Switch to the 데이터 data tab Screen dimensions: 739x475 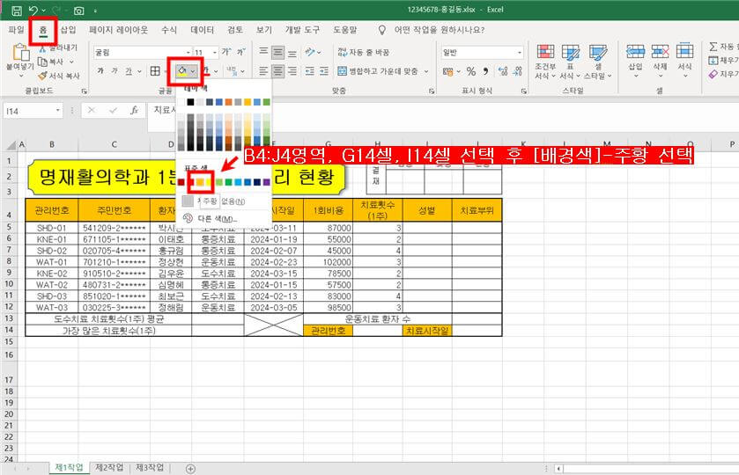point(203,30)
